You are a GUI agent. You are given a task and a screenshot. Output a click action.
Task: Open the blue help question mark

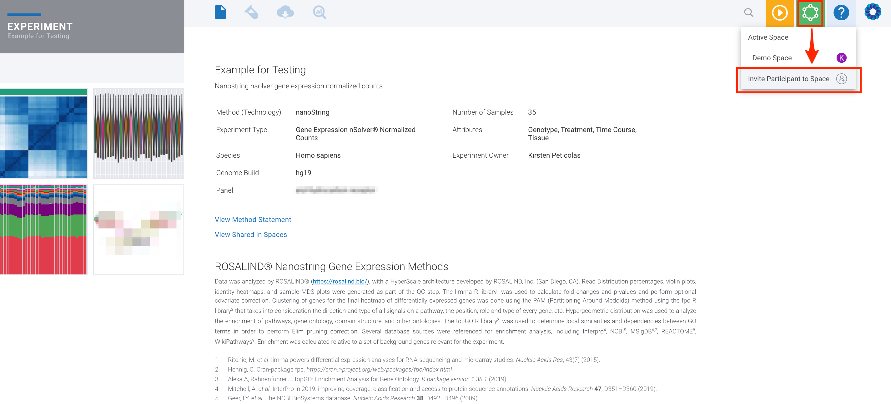[x=841, y=13]
